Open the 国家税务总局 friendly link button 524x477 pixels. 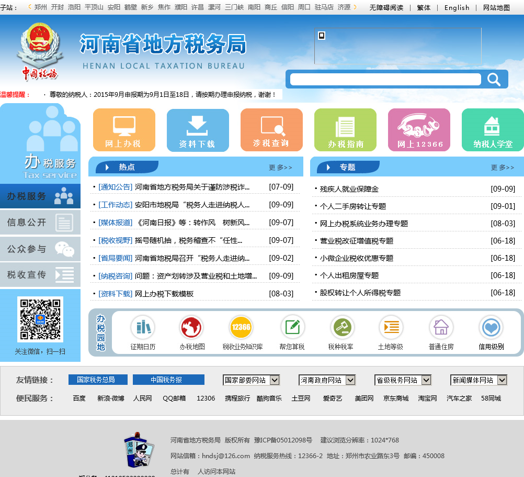tap(98, 380)
